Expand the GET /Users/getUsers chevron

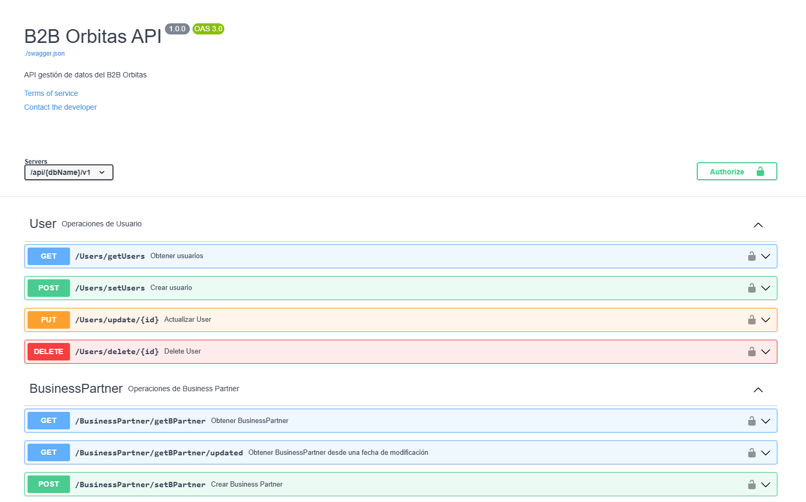pos(765,257)
